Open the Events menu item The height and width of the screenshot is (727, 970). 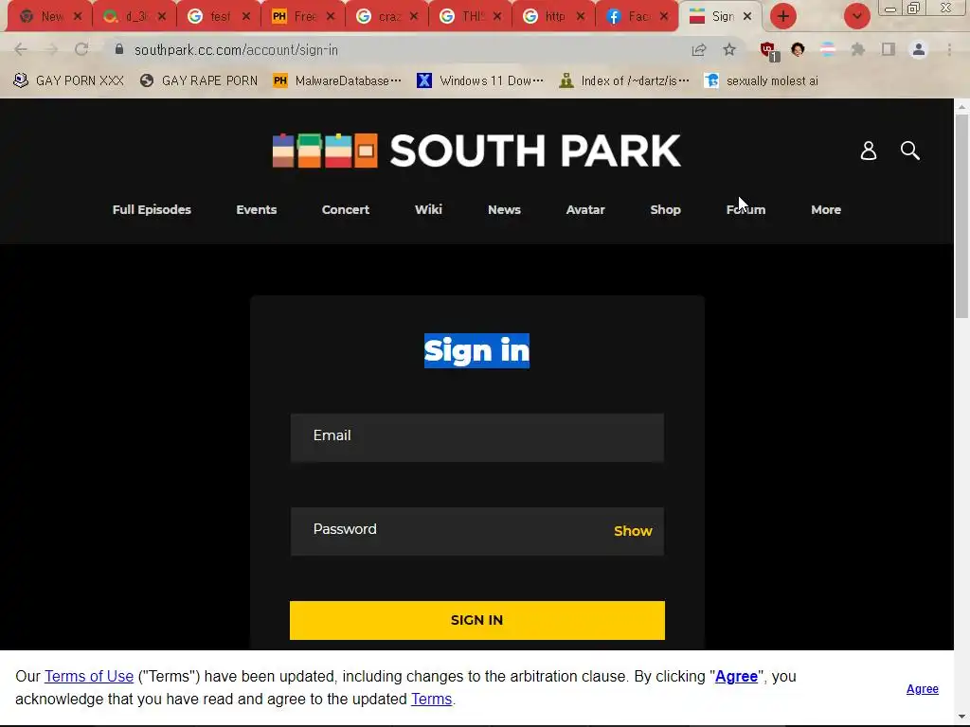point(256,209)
